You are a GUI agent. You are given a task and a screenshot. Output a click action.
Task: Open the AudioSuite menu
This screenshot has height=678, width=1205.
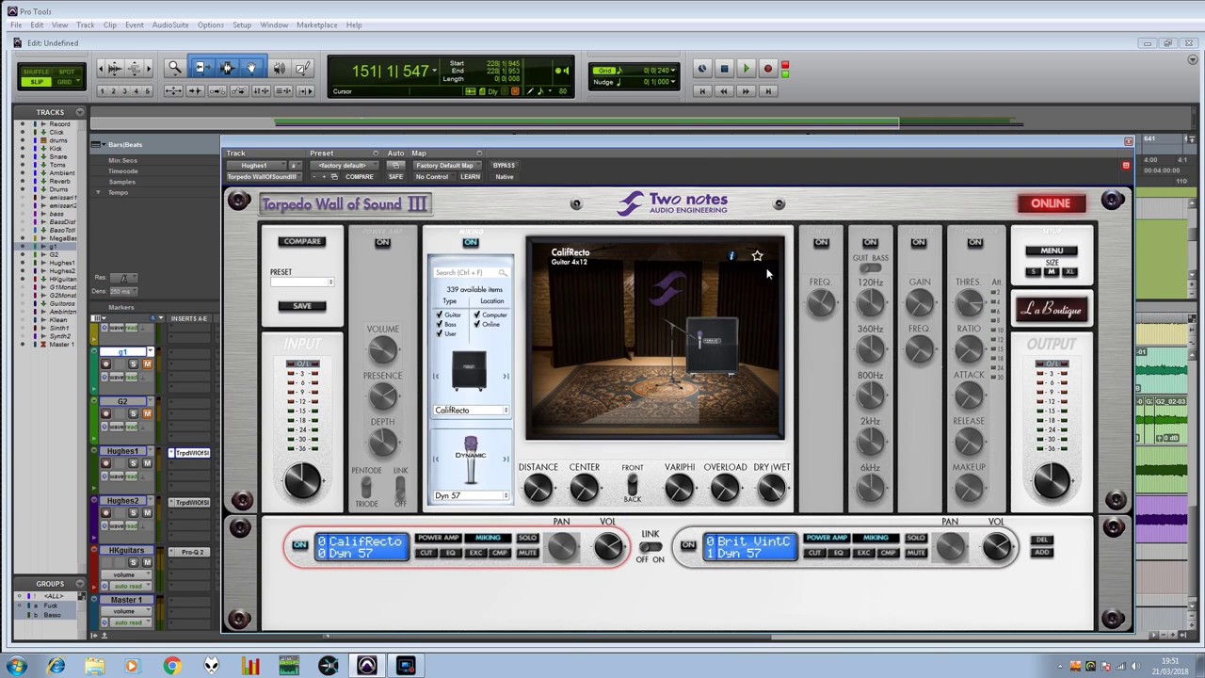170,24
